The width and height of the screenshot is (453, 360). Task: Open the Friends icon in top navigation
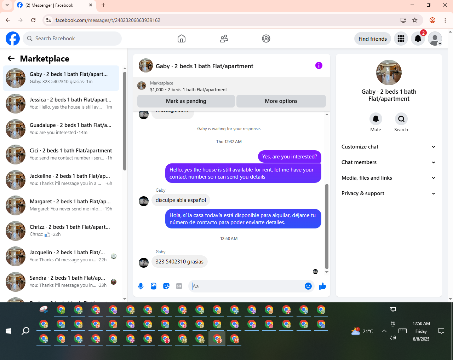[224, 39]
